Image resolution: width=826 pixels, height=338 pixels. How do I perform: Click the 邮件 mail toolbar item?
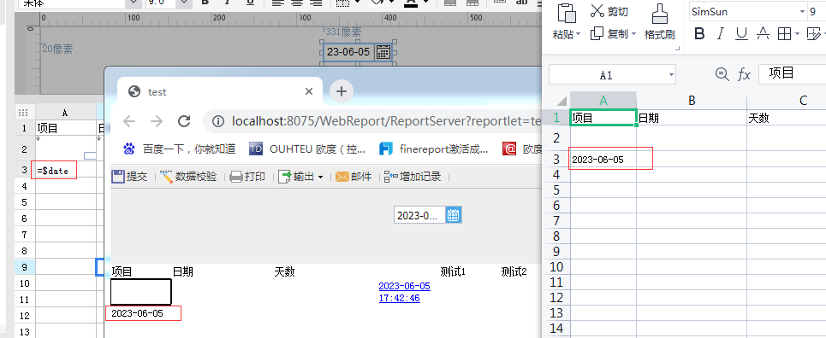(x=354, y=177)
